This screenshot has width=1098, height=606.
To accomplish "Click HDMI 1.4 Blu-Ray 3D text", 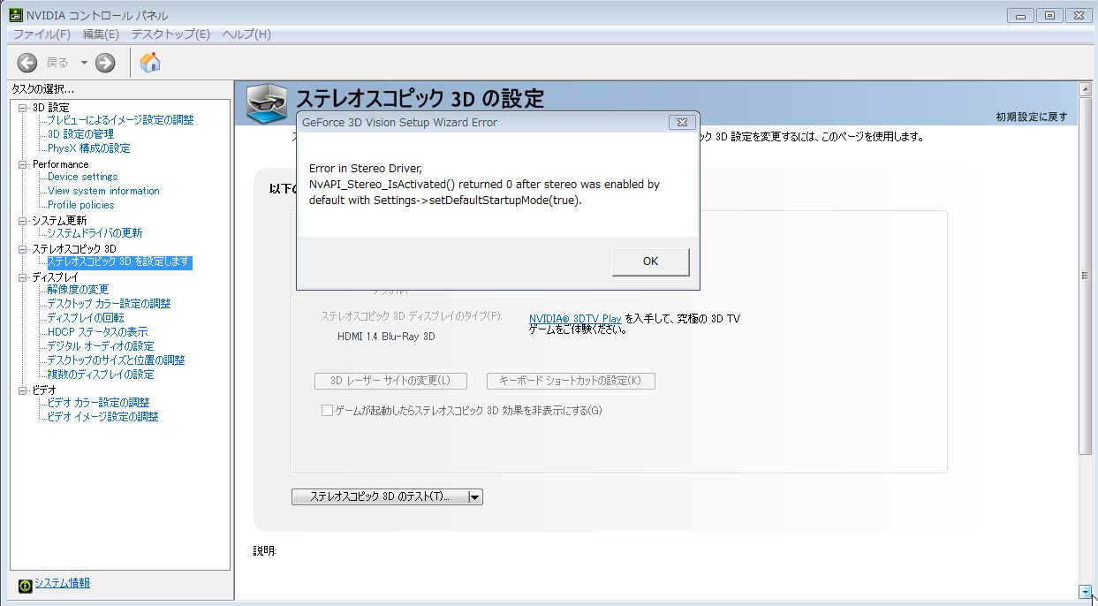I will (x=386, y=337).
